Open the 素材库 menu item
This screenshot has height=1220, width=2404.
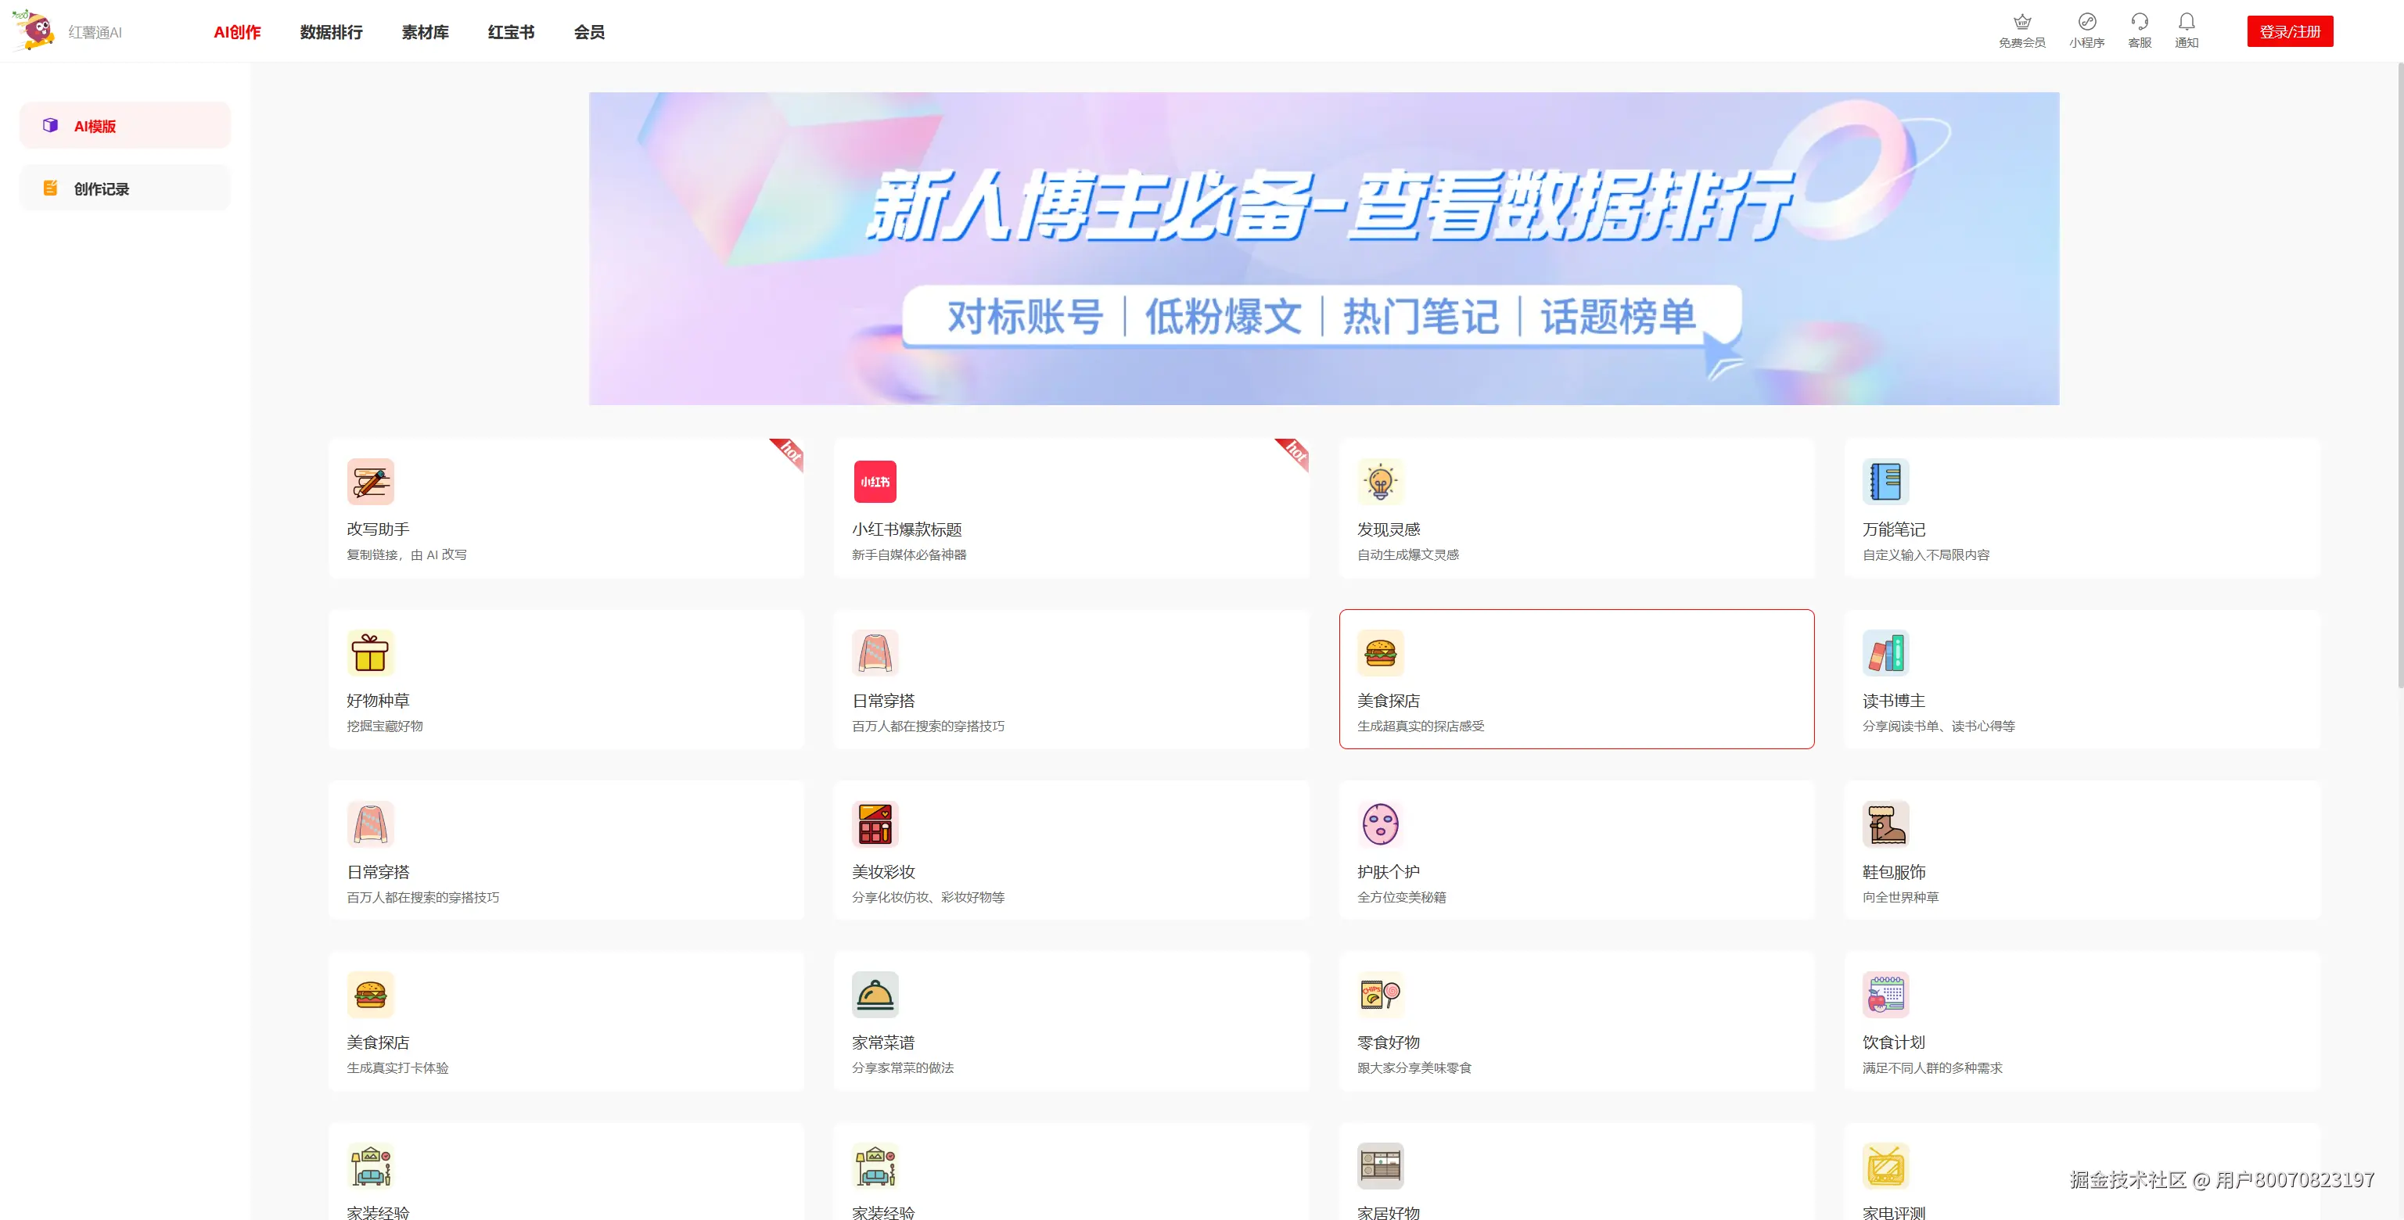(426, 30)
